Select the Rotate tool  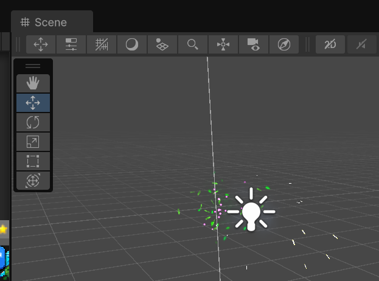[33, 122]
